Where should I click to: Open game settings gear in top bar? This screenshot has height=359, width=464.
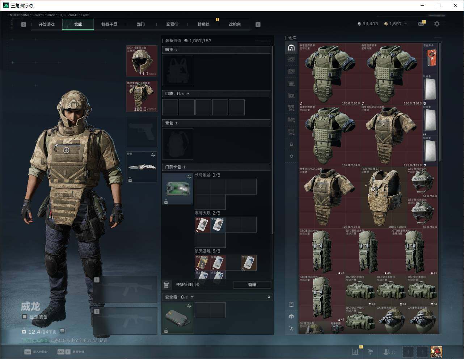pyautogui.click(x=437, y=24)
